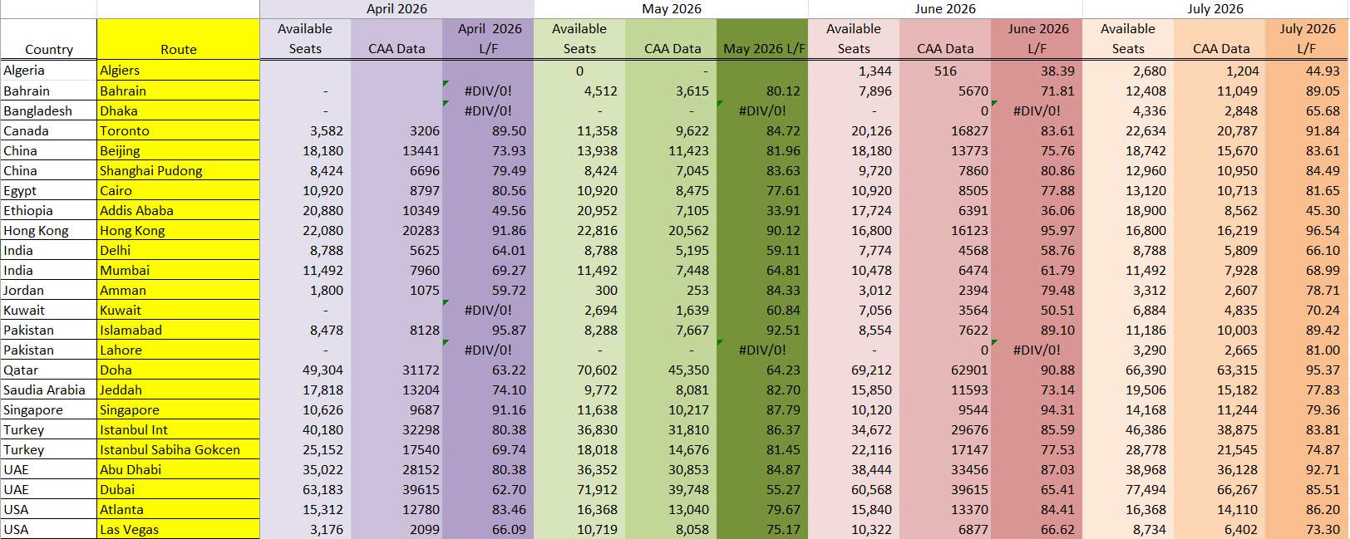Select Hong Kong's July load factor 96.54
This screenshot has height=539, width=1350.
1307,230
